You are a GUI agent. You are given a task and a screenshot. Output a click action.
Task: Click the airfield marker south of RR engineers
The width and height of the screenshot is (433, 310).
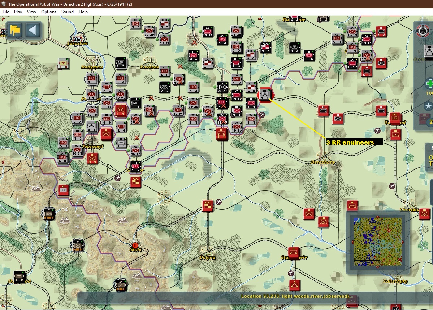tap(262, 114)
